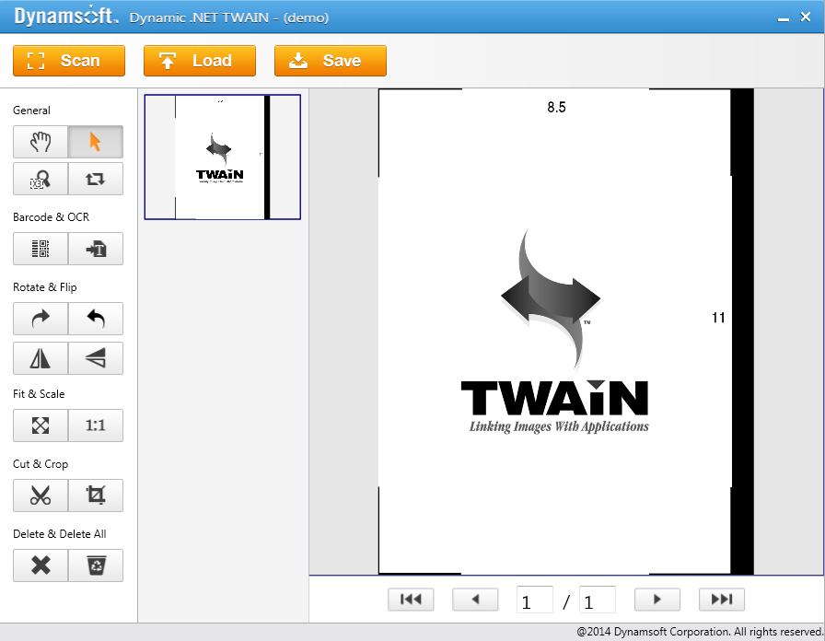Choose the Zoom magnifier tool
Screen dimensions: 825x641
[x=41, y=179]
